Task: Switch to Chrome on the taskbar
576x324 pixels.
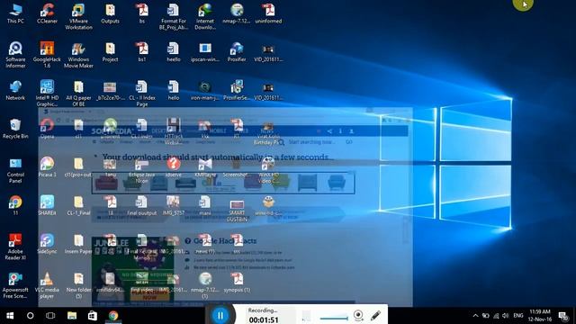Action: click(x=113, y=316)
